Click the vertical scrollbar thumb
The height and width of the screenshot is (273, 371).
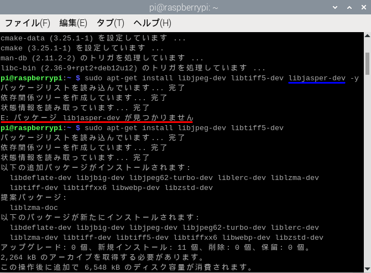coord(367,64)
